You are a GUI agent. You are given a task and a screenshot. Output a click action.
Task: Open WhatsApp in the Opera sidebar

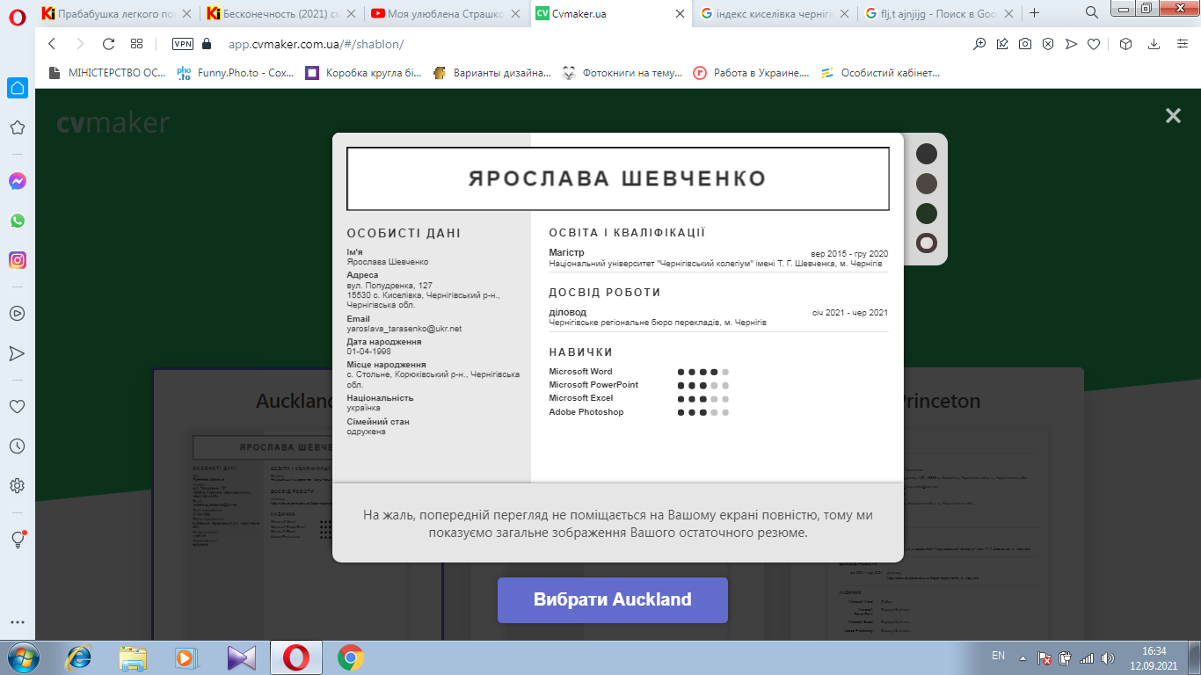[x=17, y=221]
